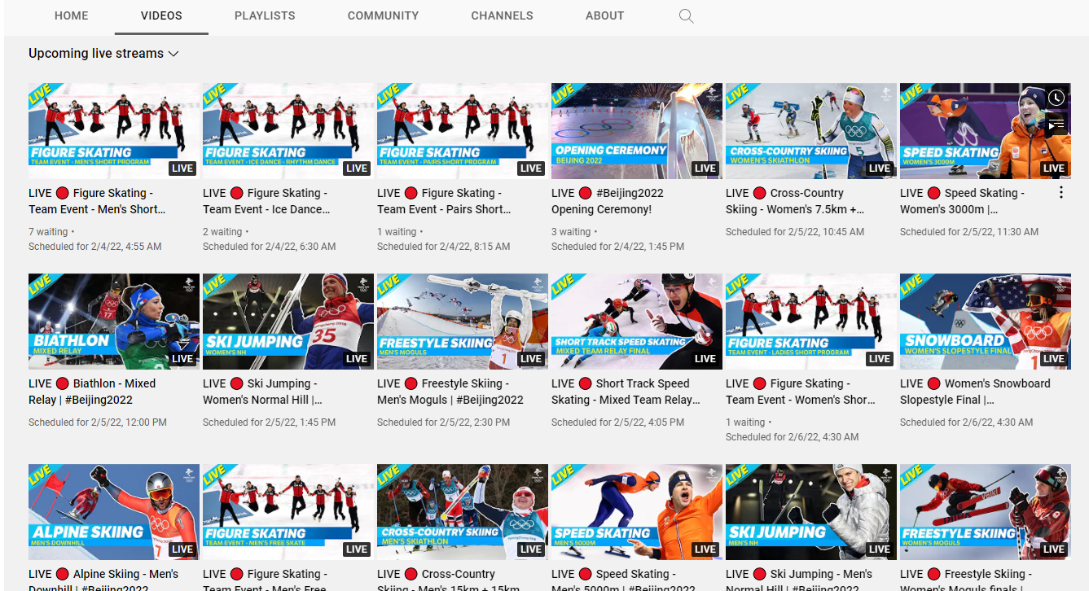Select the VIDEOS tab
The height and width of the screenshot is (591, 1089).
click(161, 15)
